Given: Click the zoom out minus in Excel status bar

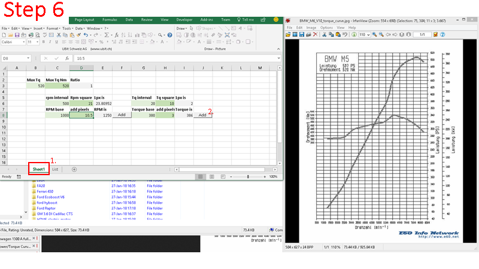Looking at the screenshot, I should pos(231,176).
